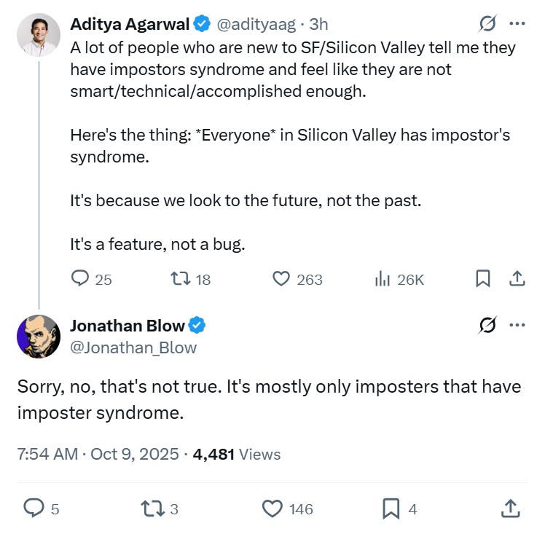Screen dimensions: 545x534
Task: Open Aditya Agarwal's profile picture
Action: pos(38,34)
